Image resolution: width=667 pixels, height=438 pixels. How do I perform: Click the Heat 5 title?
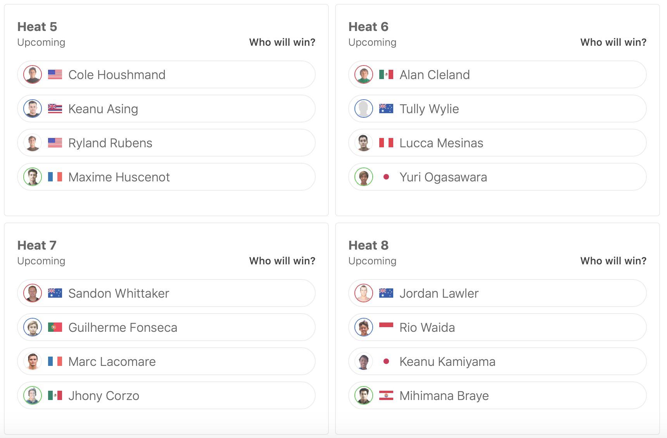(37, 27)
